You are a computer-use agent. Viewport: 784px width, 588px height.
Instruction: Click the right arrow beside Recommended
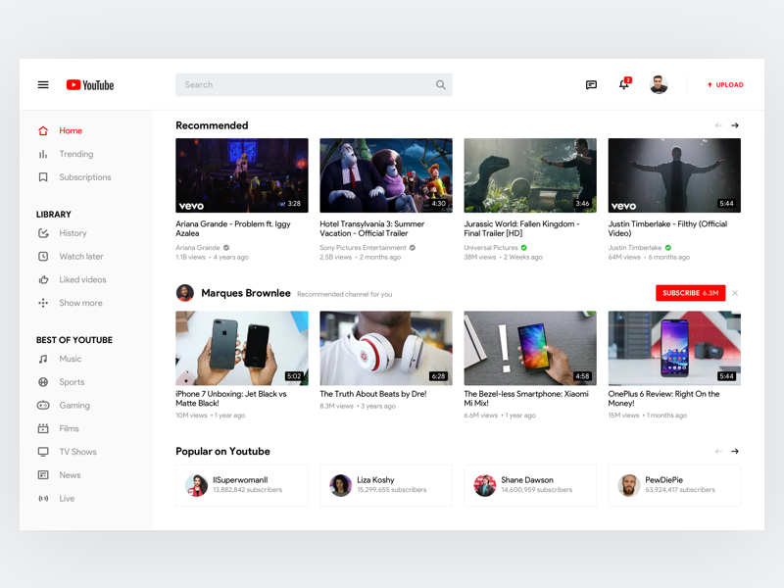735,125
